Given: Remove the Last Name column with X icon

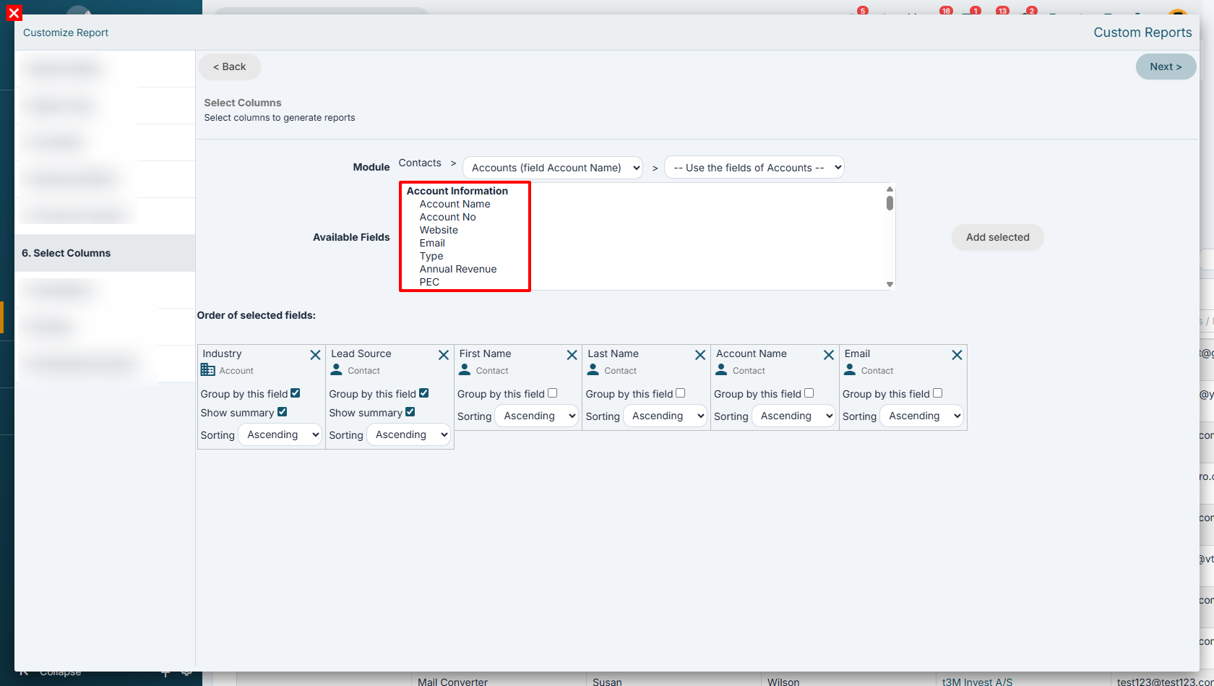Looking at the screenshot, I should [x=700, y=355].
